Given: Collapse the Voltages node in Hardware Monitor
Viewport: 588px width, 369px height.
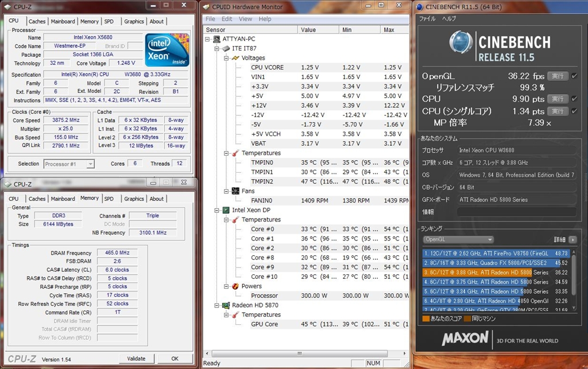Looking at the screenshot, I should coord(226,58).
